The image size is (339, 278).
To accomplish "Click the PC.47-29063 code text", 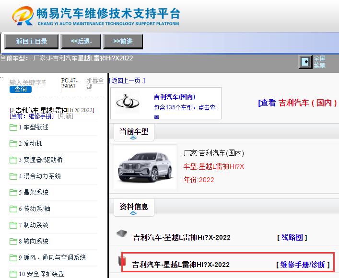I will coord(69,83).
